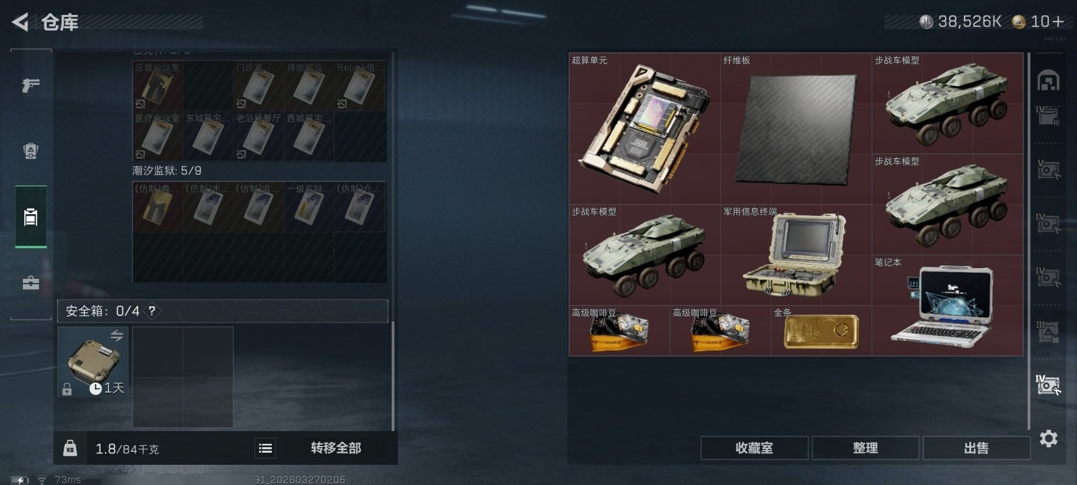Image resolution: width=1077 pixels, height=485 pixels.
Task: Select the 军用信息终端 item
Action: point(796,255)
